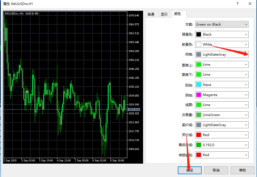
Task: Click the white 前景色 color swatch
Action: (x=199, y=44)
